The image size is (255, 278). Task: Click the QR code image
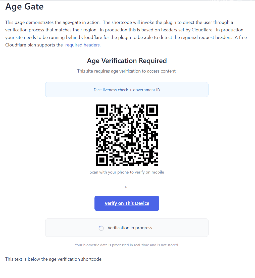(x=127, y=135)
